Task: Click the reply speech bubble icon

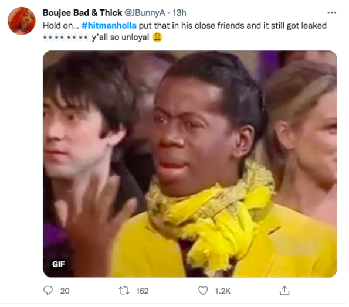Action: (x=48, y=291)
